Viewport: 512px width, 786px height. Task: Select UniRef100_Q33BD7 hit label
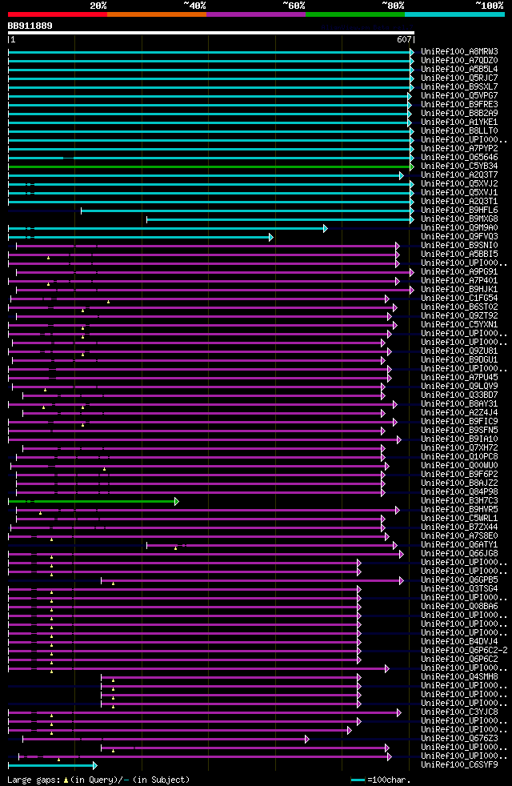coord(459,395)
